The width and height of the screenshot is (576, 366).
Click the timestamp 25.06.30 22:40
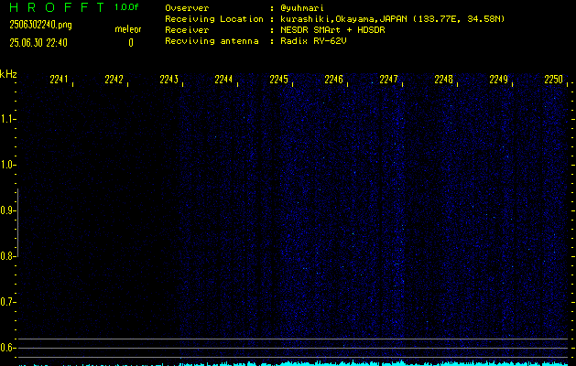pyautogui.click(x=38, y=43)
